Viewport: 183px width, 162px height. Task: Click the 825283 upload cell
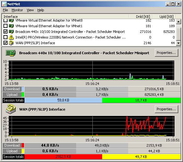pyautogui.click(x=169, y=32)
